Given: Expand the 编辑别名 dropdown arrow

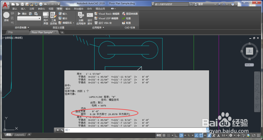Looking at the screenshot, I should tap(73, 23).
